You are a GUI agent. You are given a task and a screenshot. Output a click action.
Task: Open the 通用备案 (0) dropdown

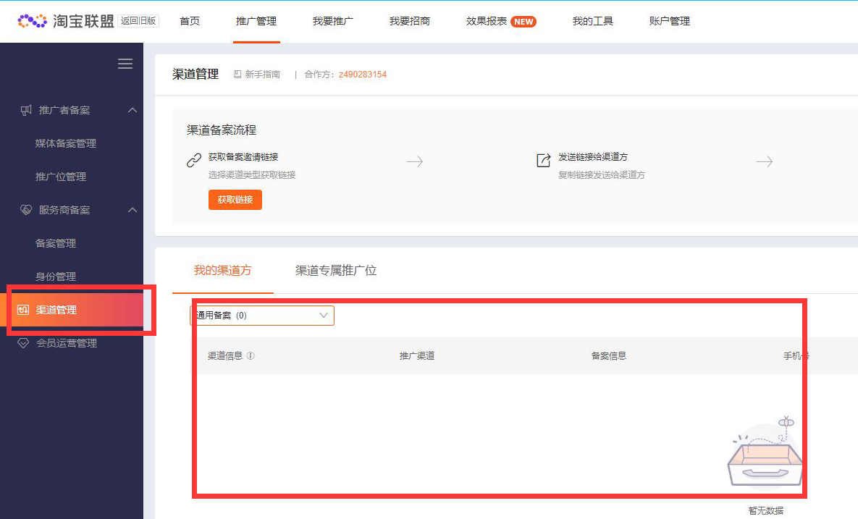[262, 316]
